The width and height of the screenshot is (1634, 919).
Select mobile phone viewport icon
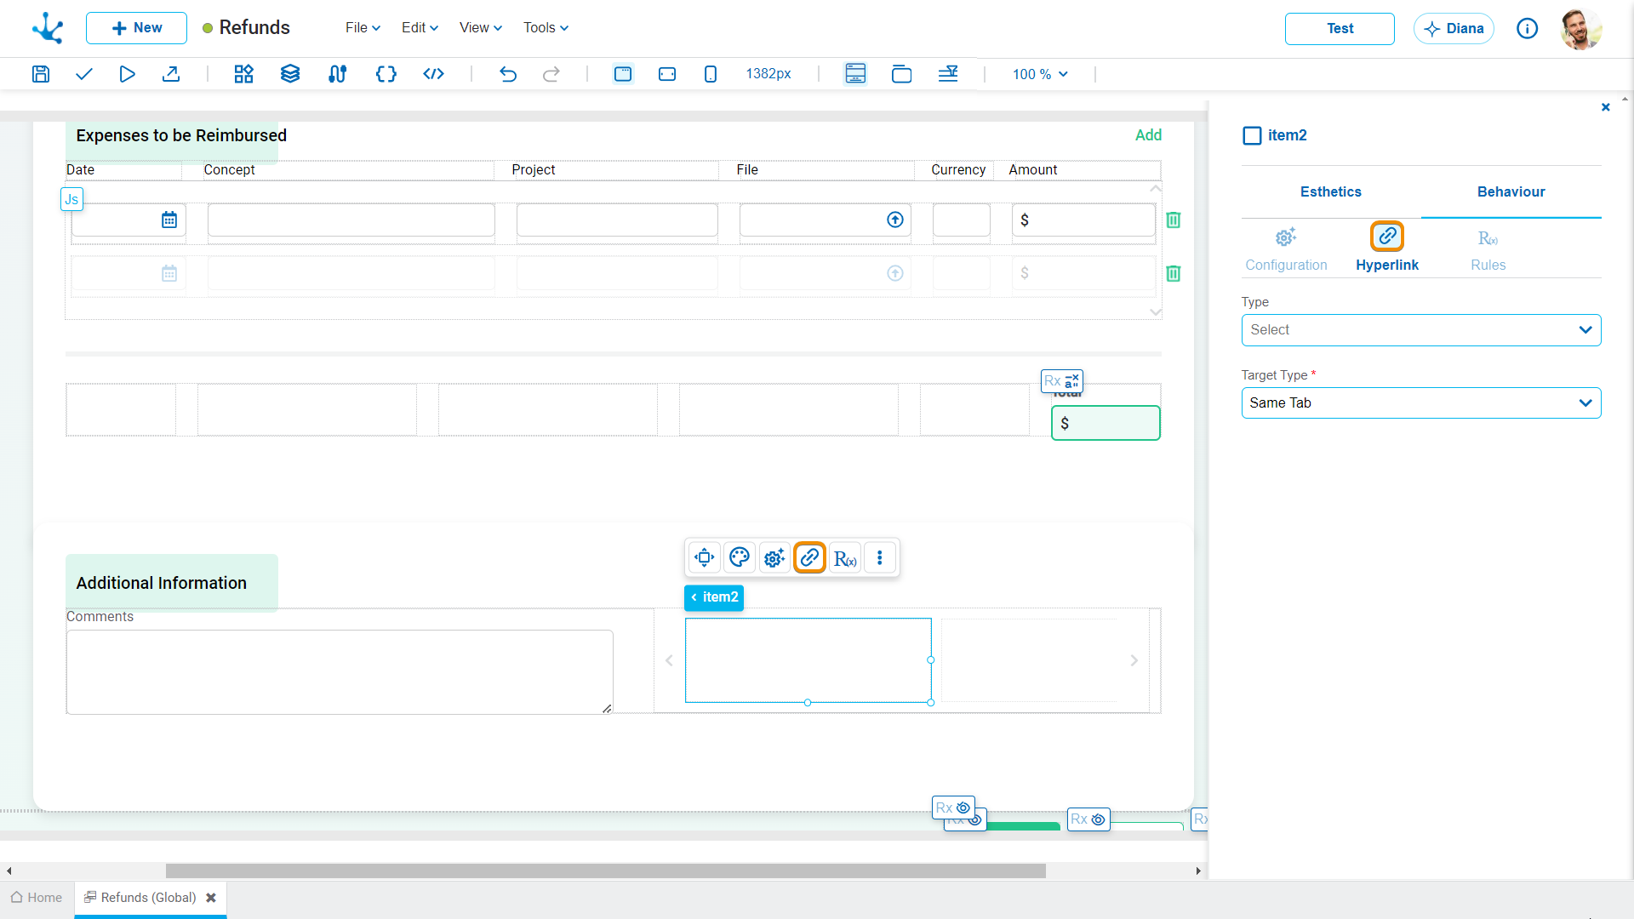click(x=711, y=74)
